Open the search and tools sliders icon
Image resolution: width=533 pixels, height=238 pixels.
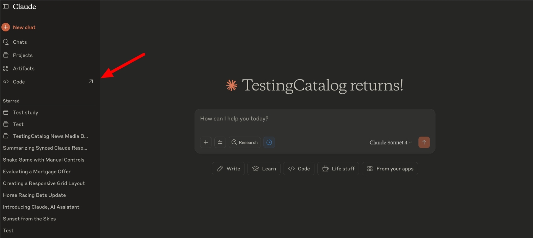[220, 142]
